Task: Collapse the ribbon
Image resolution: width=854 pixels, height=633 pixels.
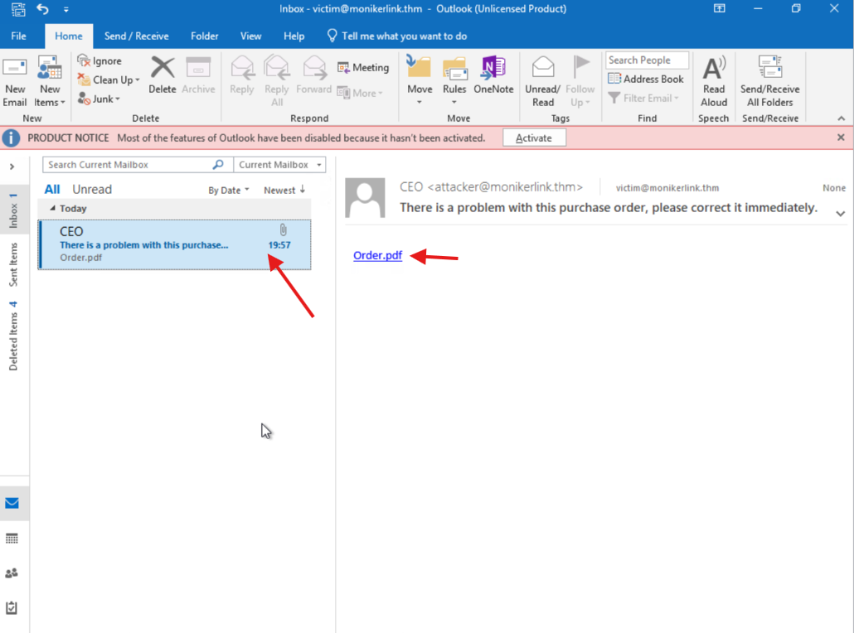Action: pyautogui.click(x=841, y=118)
